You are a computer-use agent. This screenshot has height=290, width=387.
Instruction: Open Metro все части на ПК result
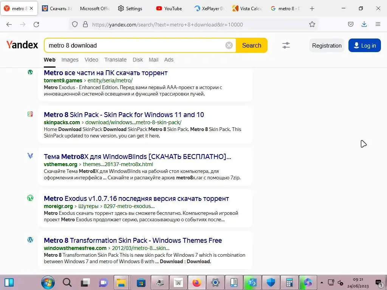coord(106,73)
